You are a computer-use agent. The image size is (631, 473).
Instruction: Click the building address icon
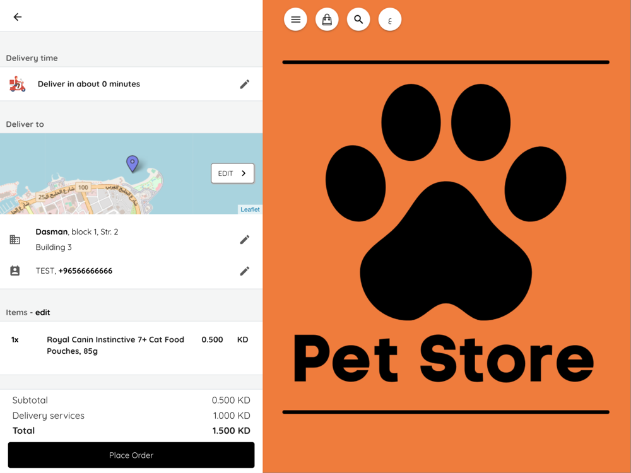15,240
